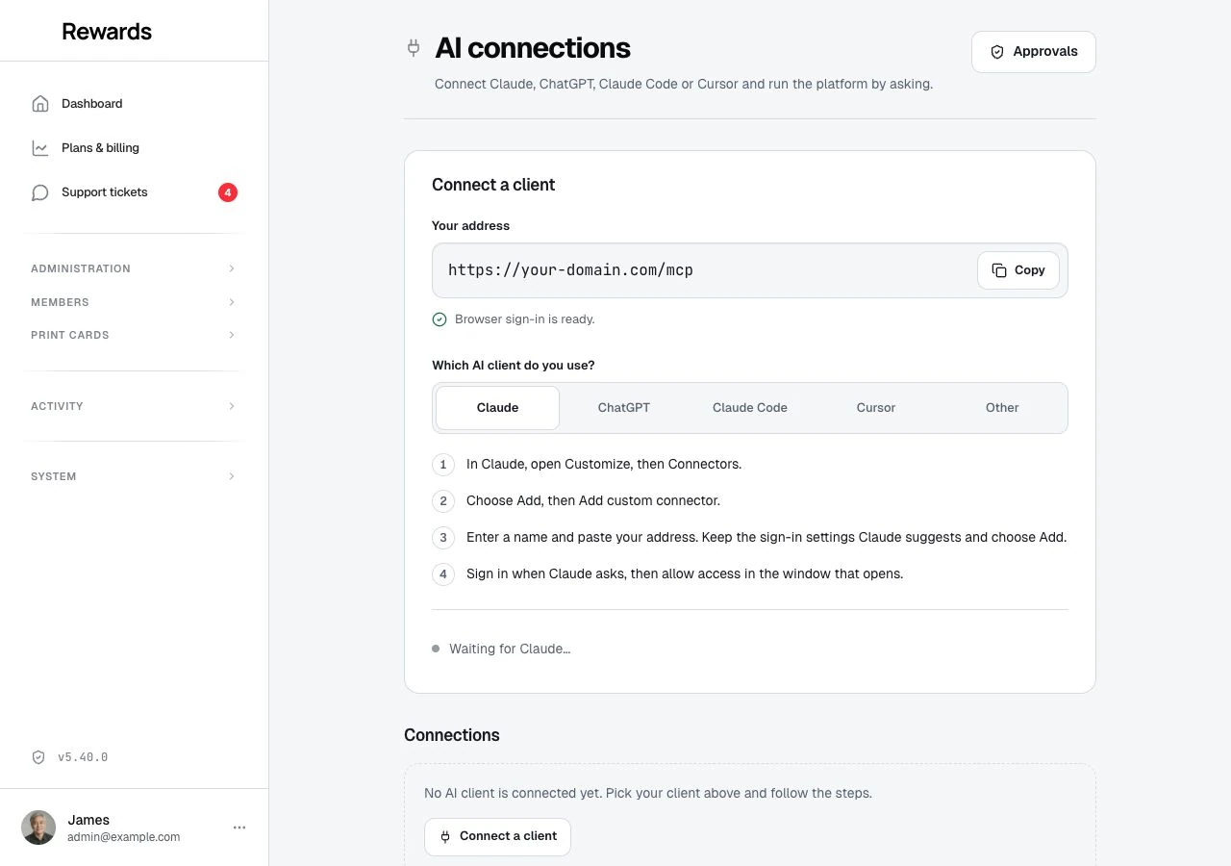Click the SYSTEM section label

54,476
